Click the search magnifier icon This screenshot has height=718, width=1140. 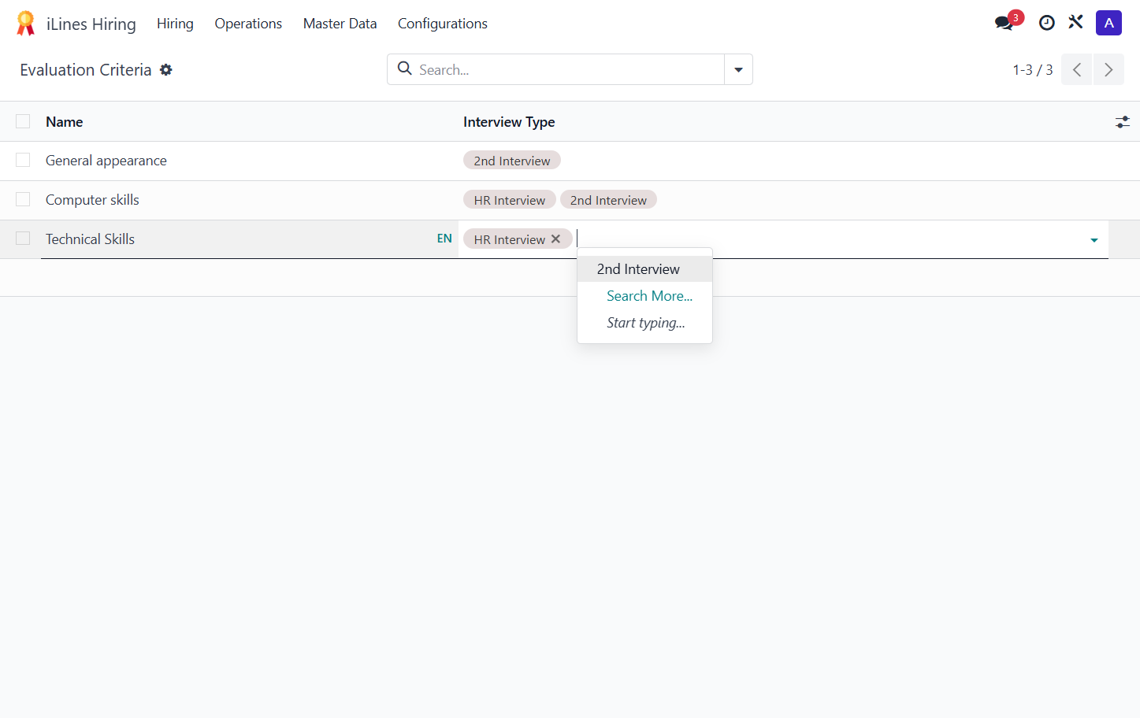(405, 69)
